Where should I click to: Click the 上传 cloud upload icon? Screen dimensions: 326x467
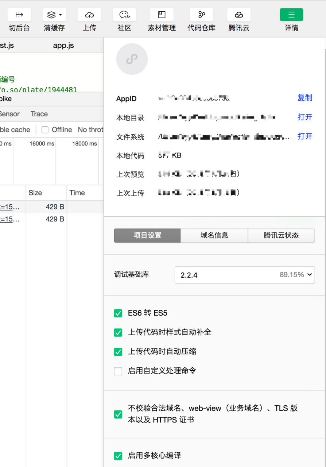pos(89,15)
